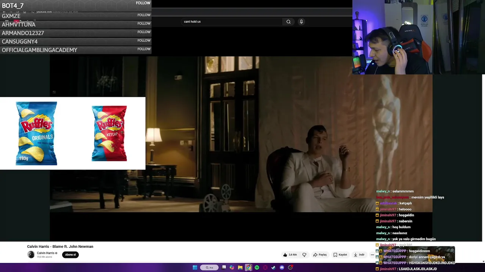Open OBS Studio from the taskbar
The height and width of the screenshot is (272, 485).
290,267
